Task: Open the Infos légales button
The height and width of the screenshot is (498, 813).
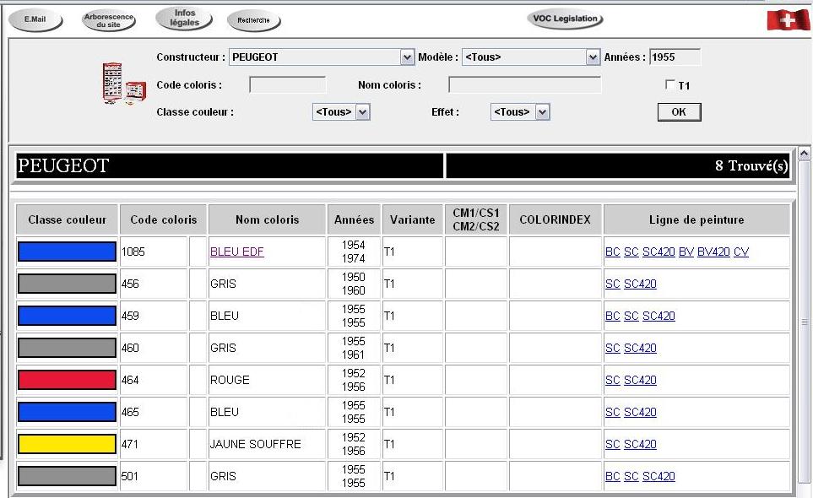Action: (184, 18)
